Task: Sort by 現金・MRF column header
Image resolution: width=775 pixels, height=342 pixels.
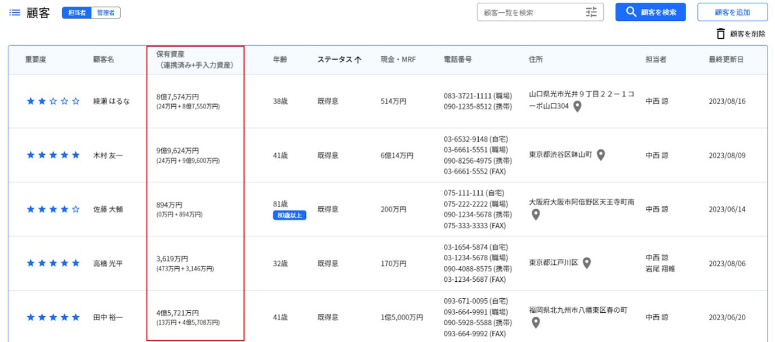Action: 399,60
